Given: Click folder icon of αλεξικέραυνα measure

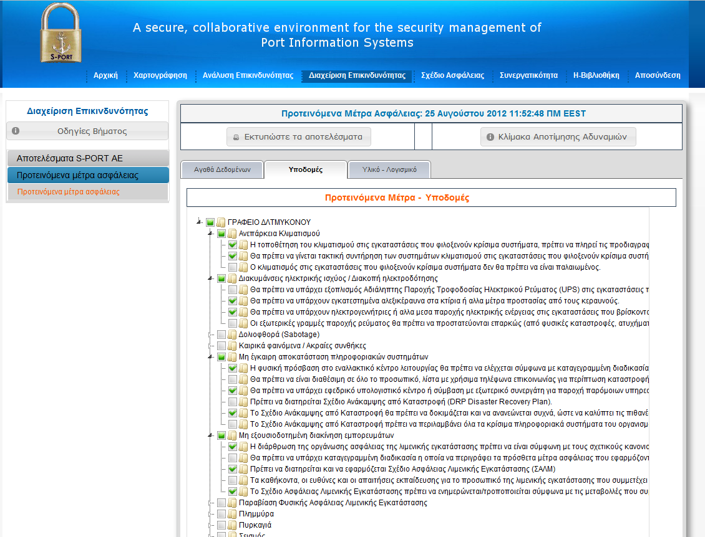Looking at the screenshot, I should pyautogui.click(x=243, y=301).
